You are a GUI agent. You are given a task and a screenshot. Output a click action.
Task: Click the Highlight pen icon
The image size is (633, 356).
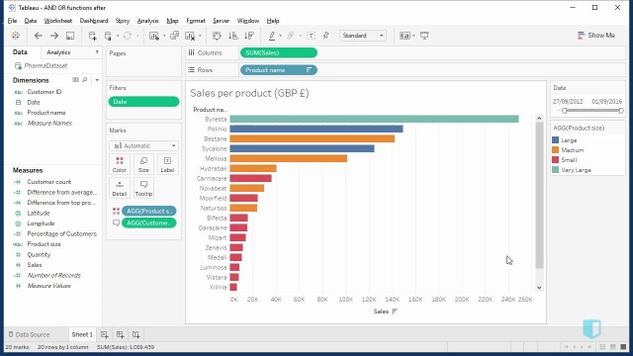[x=272, y=36]
